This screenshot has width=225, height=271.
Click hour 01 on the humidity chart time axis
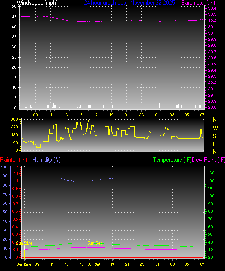[x=157, y=264]
